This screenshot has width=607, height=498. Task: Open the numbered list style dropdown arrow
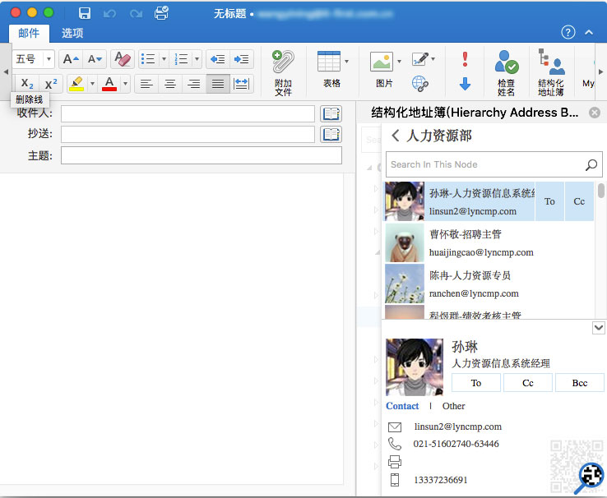[x=197, y=59]
